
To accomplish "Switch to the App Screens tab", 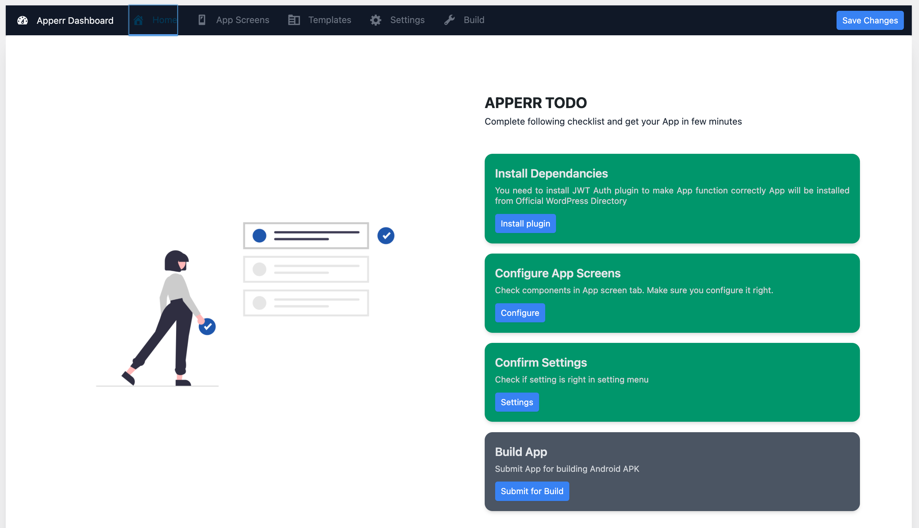I will click(x=242, y=20).
